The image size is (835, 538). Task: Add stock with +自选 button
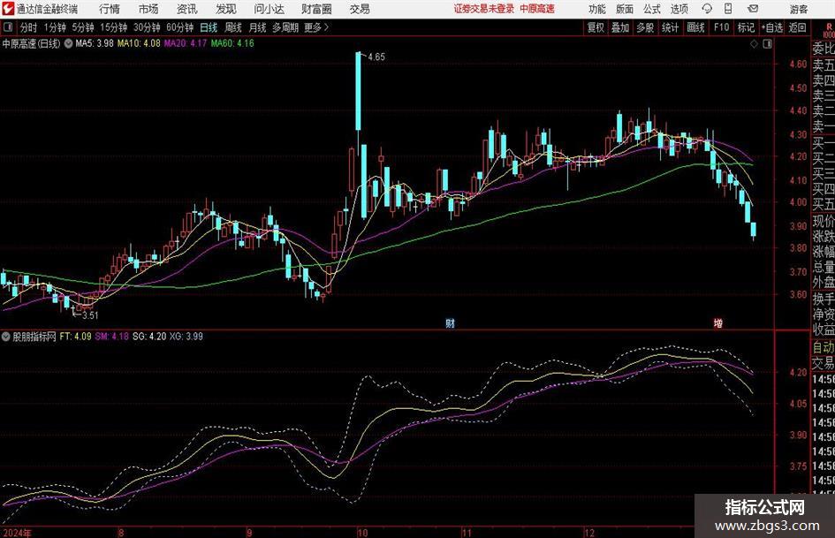771,27
